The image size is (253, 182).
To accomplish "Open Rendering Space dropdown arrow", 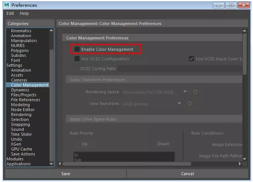I will tap(185, 92).
